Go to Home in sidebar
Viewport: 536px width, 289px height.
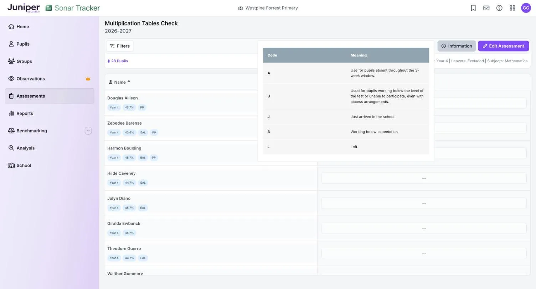coord(50,27)
